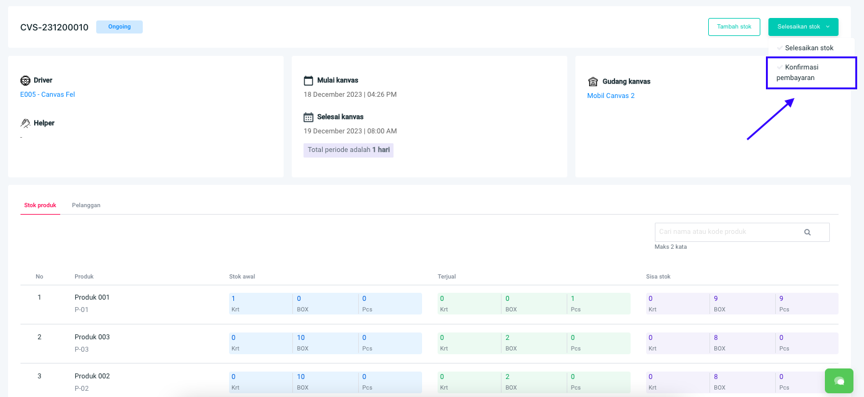864x397 pixels.
Task: Click the Gudang kanvas warehouse icon
Action: click(592, 82)
